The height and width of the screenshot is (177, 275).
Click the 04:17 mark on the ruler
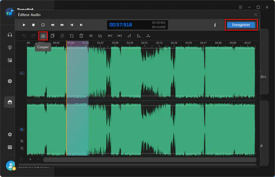click(x=203, y=43)
